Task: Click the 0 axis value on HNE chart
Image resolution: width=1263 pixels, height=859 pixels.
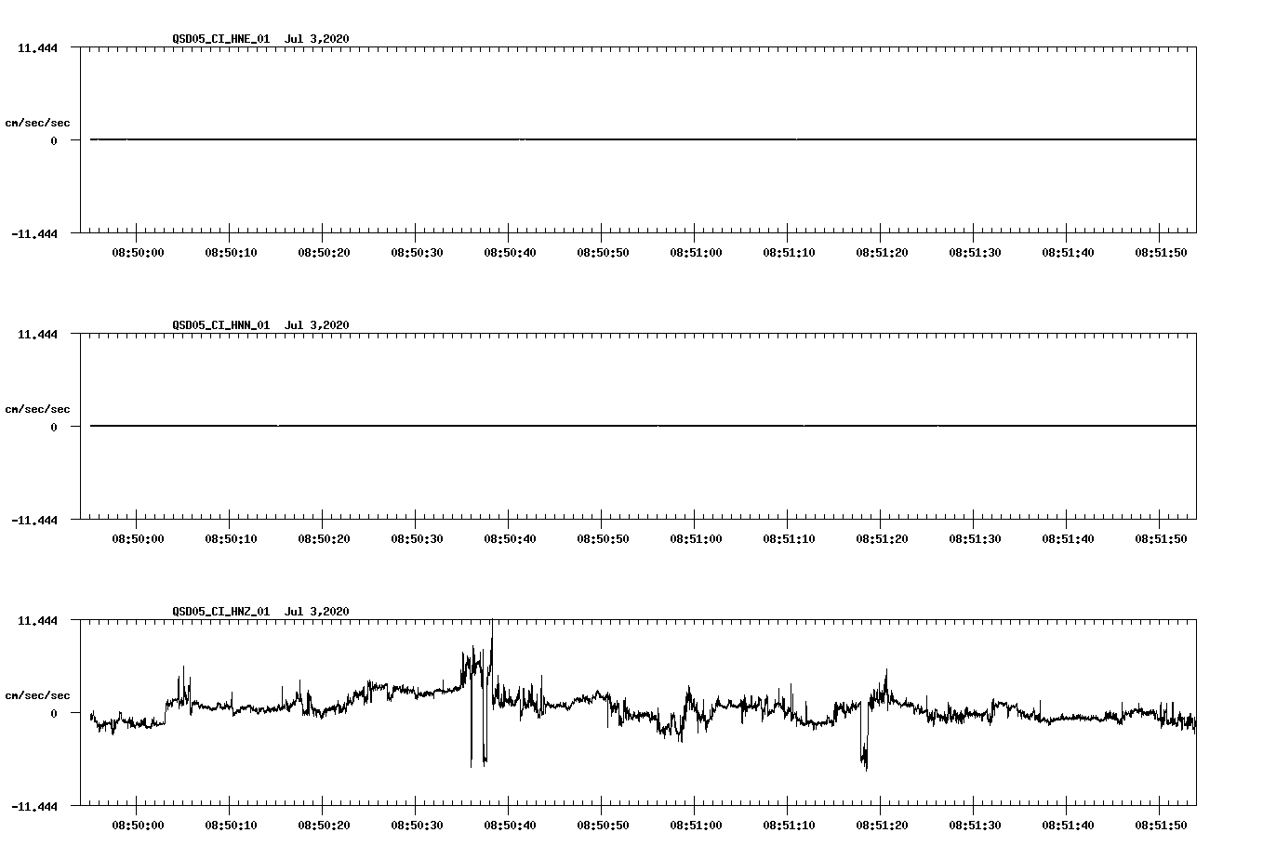Action: [x=54, y=141]
